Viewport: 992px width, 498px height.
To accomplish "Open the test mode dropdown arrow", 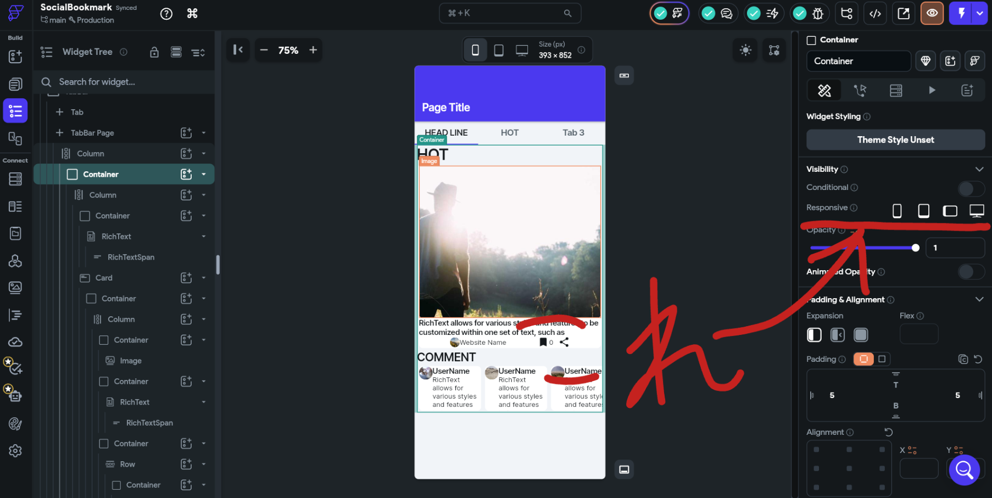I will [x=979, y=14].
